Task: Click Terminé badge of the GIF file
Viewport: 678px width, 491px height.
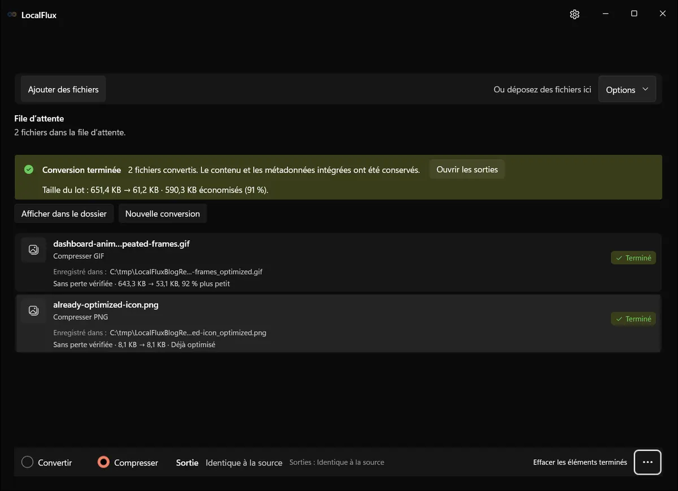Action: tap(633, 258)
